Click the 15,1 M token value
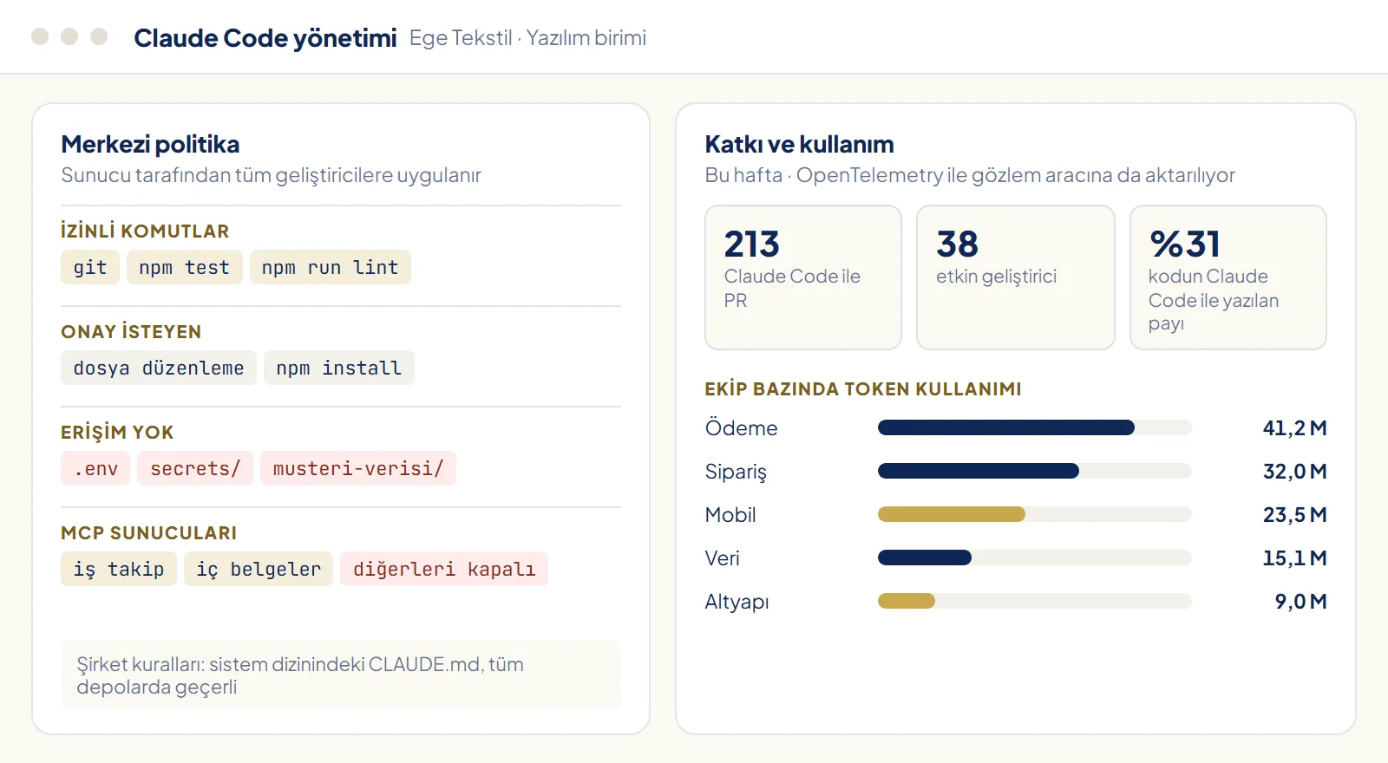The height and width of the screenshot is (763, 1388). (x=1294, y=558)
